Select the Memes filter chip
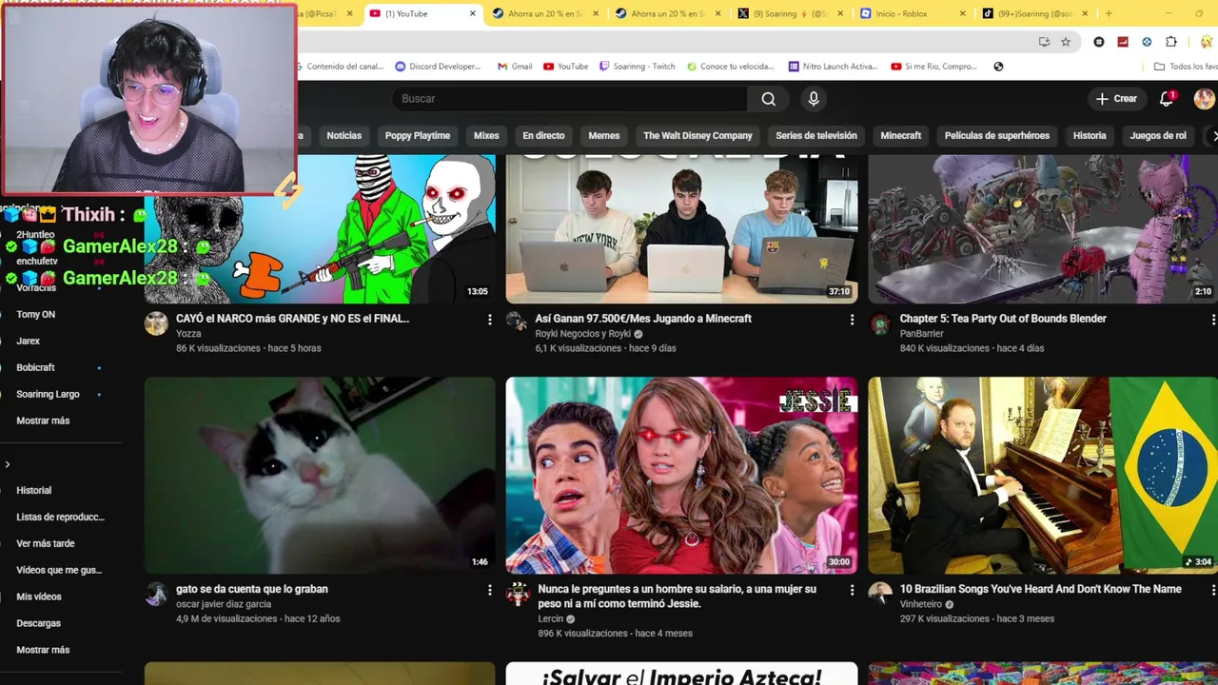Screen dimensions: 1218x685 click(603, 135)
